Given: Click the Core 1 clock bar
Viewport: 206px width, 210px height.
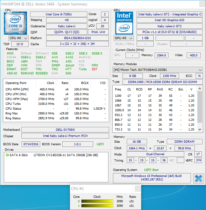Looking at the screenshot, I should coord(97,206).
